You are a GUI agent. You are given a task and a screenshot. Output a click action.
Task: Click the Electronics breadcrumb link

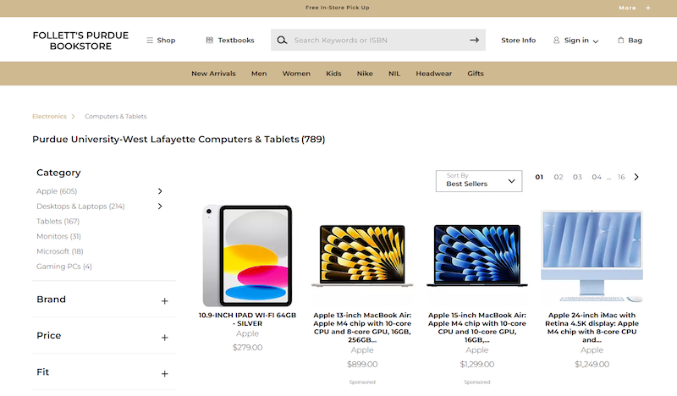[49, 117]
